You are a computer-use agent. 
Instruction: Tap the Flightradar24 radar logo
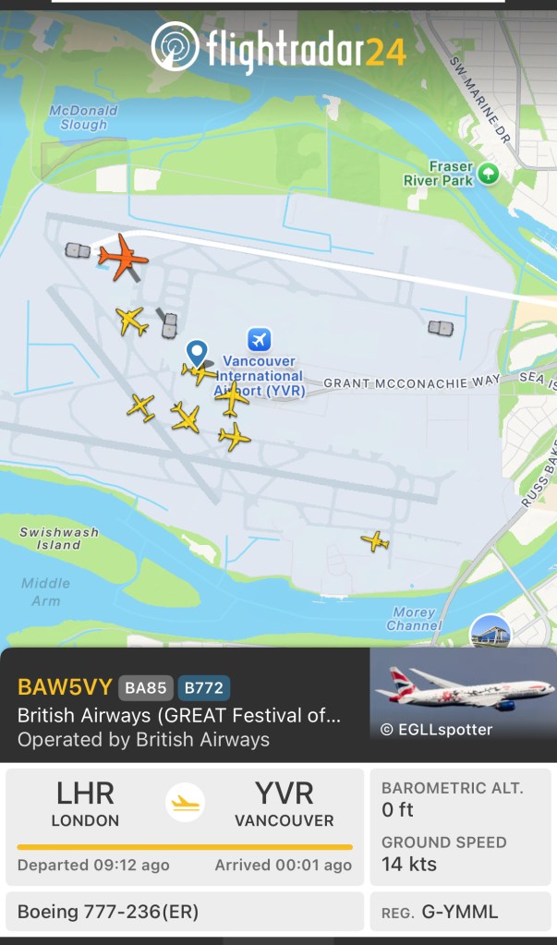tap(175, 46)
